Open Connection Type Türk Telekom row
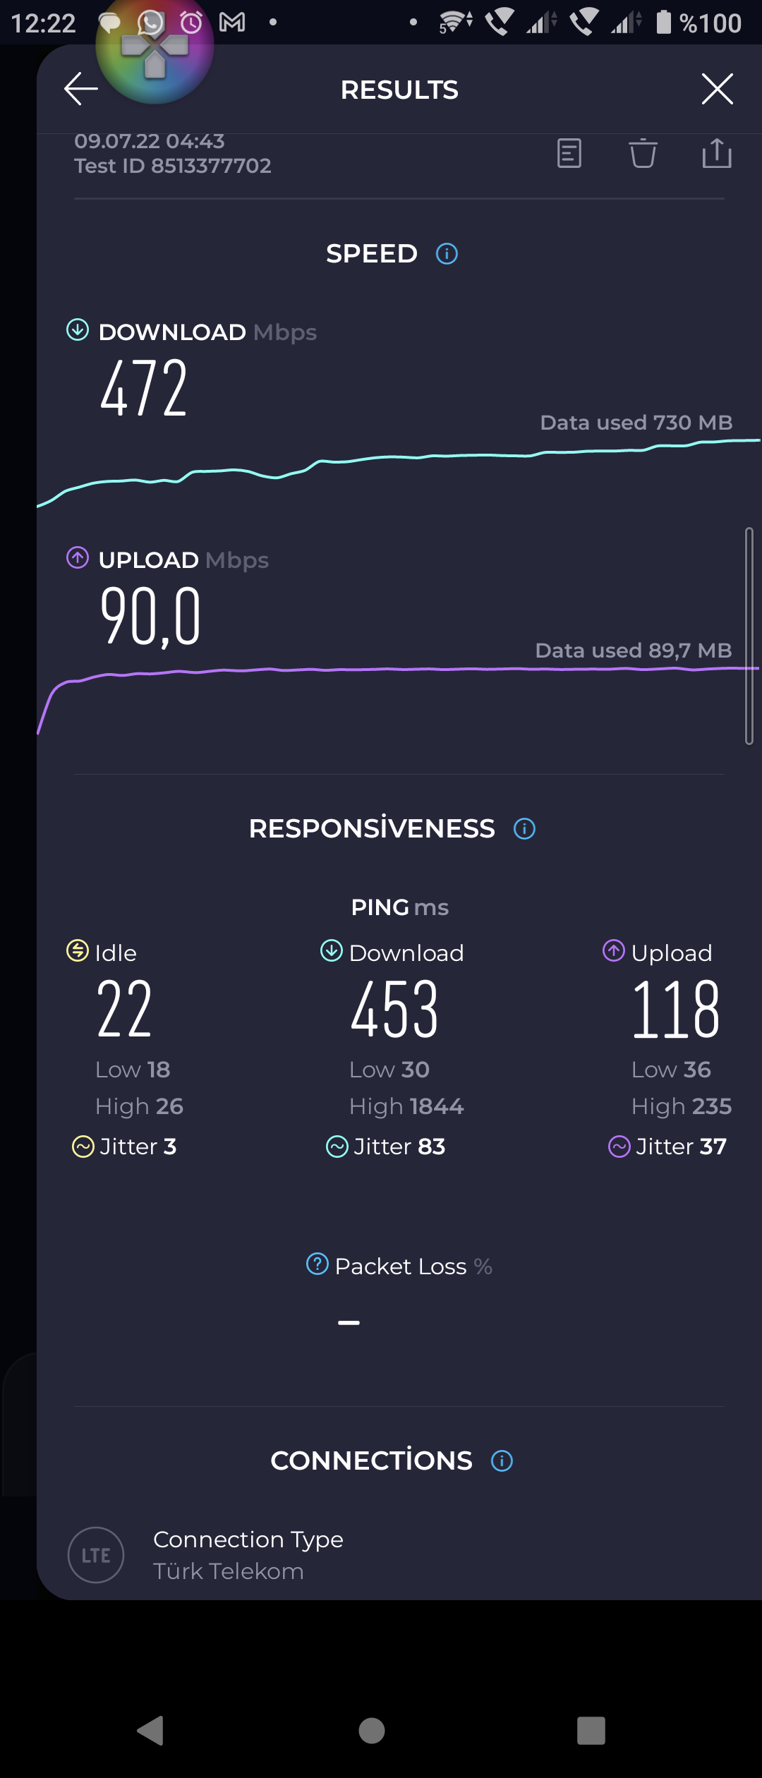Image resolution: width=762 pixels, height=1778 pixels. pos(399,1555)
